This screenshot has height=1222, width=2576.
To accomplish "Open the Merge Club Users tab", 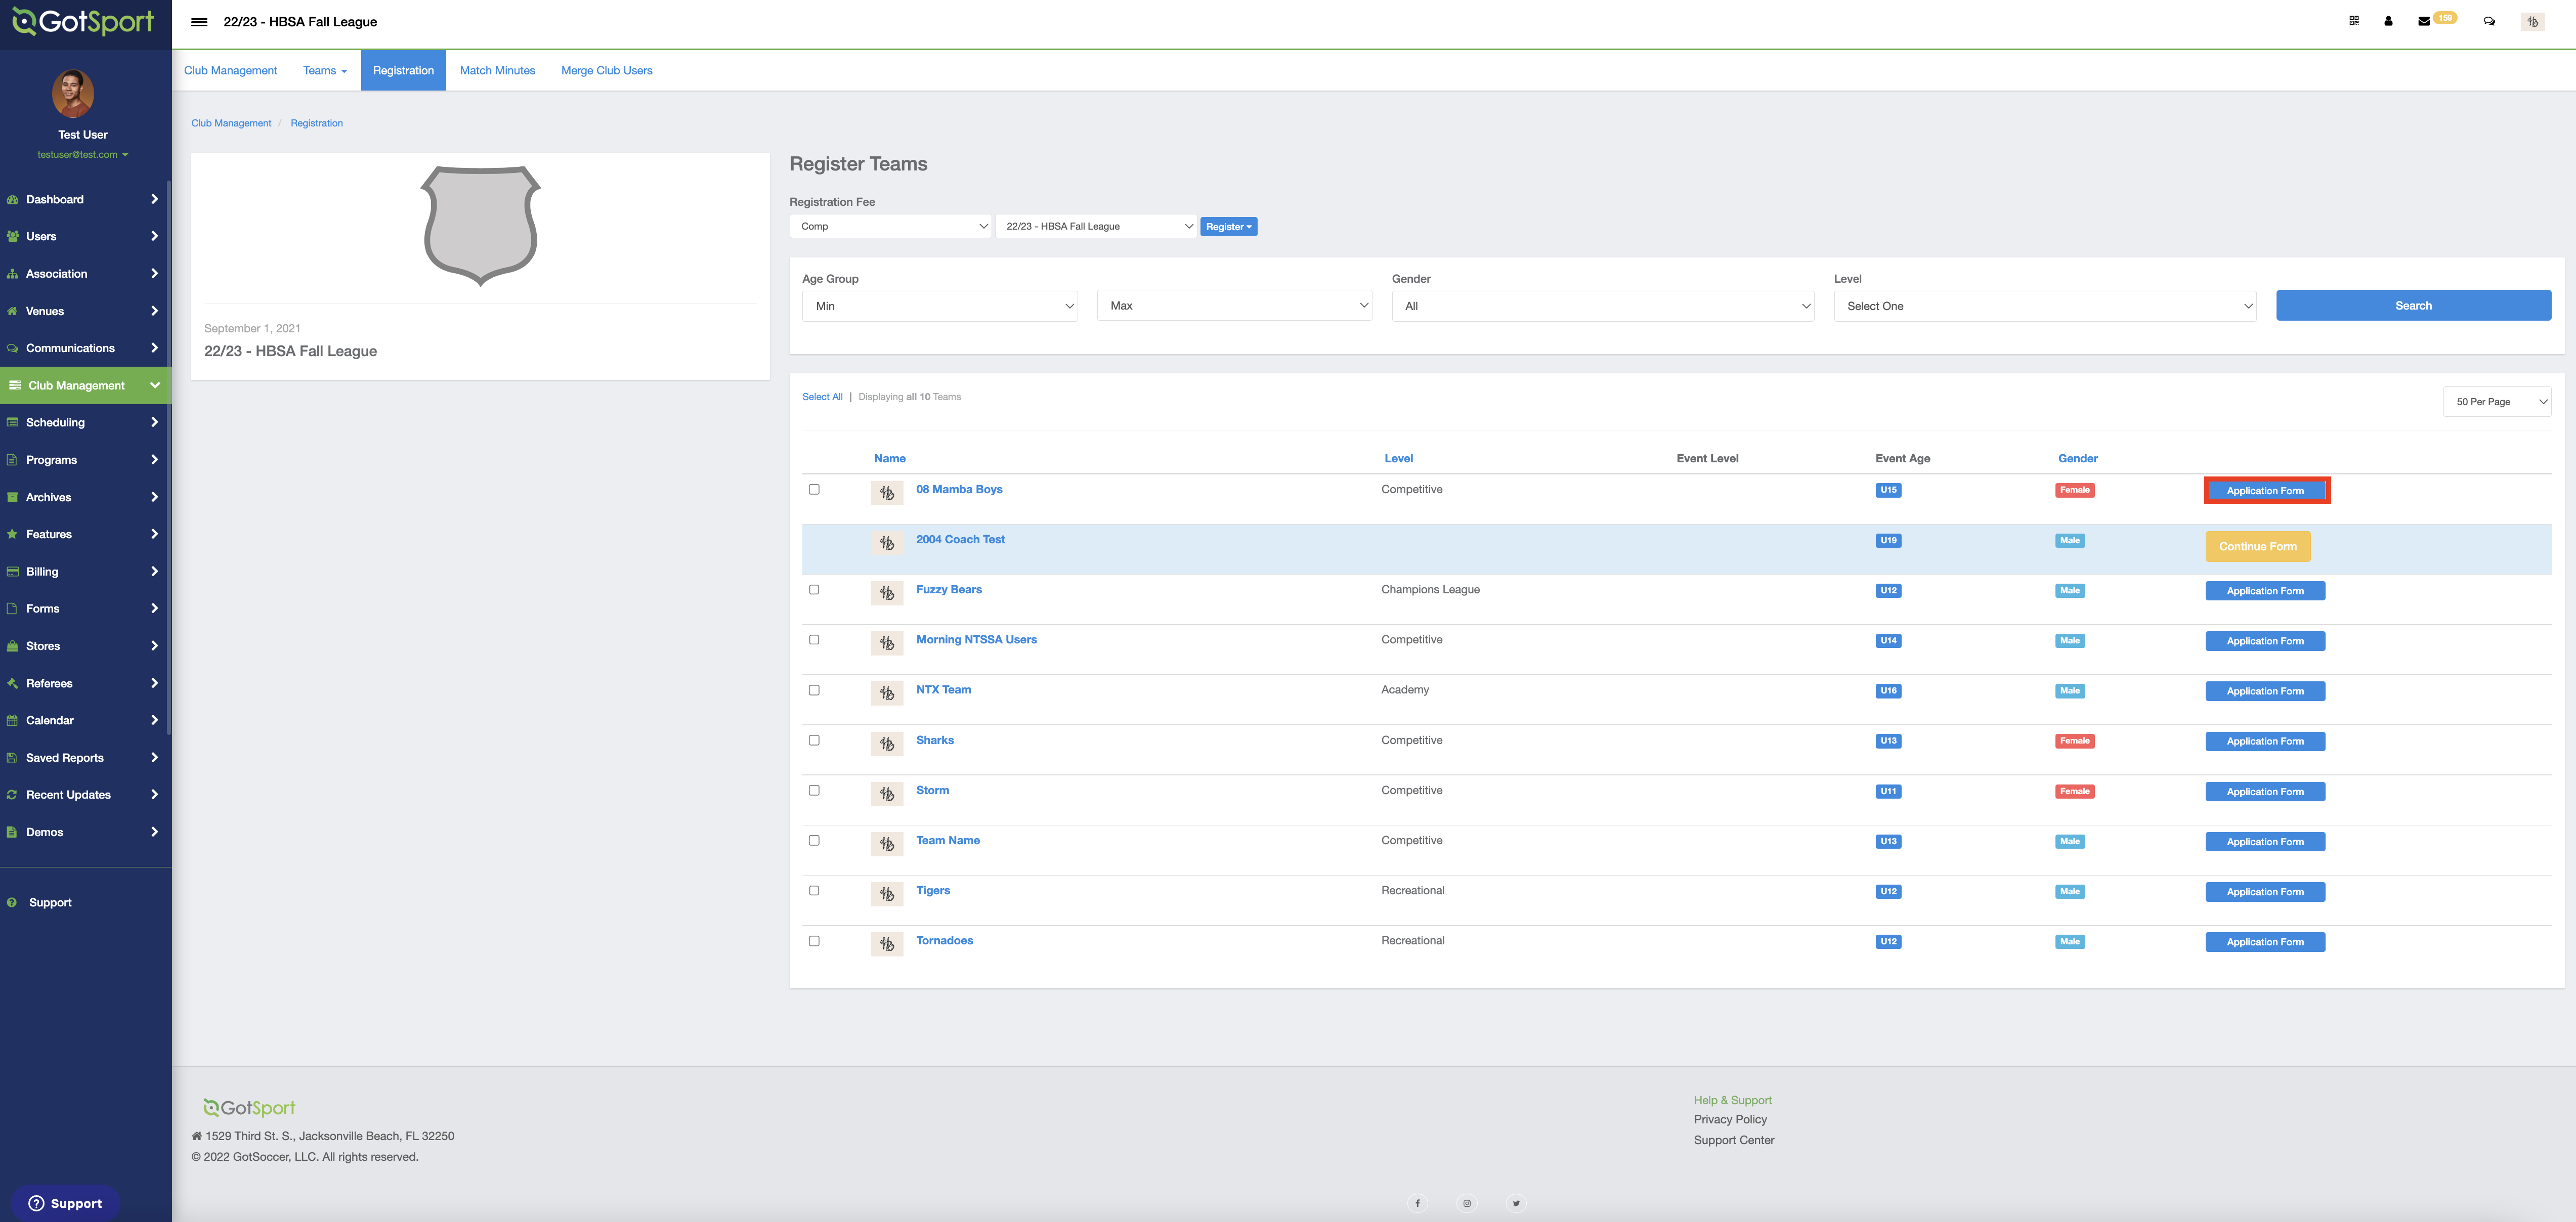I will coord(606,71).
